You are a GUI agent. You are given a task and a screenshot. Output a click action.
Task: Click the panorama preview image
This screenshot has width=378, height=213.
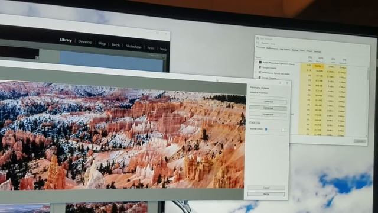pyautogui.click(x=122, y=135)
